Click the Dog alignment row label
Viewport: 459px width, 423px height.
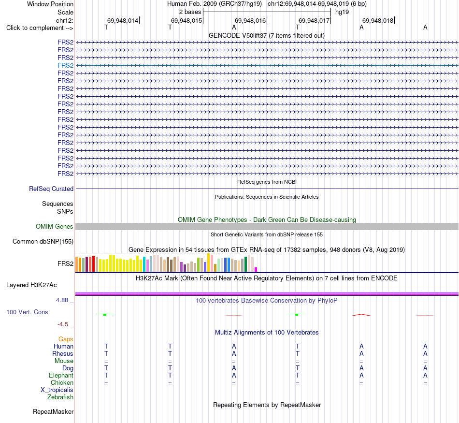(x=68, y=368)
